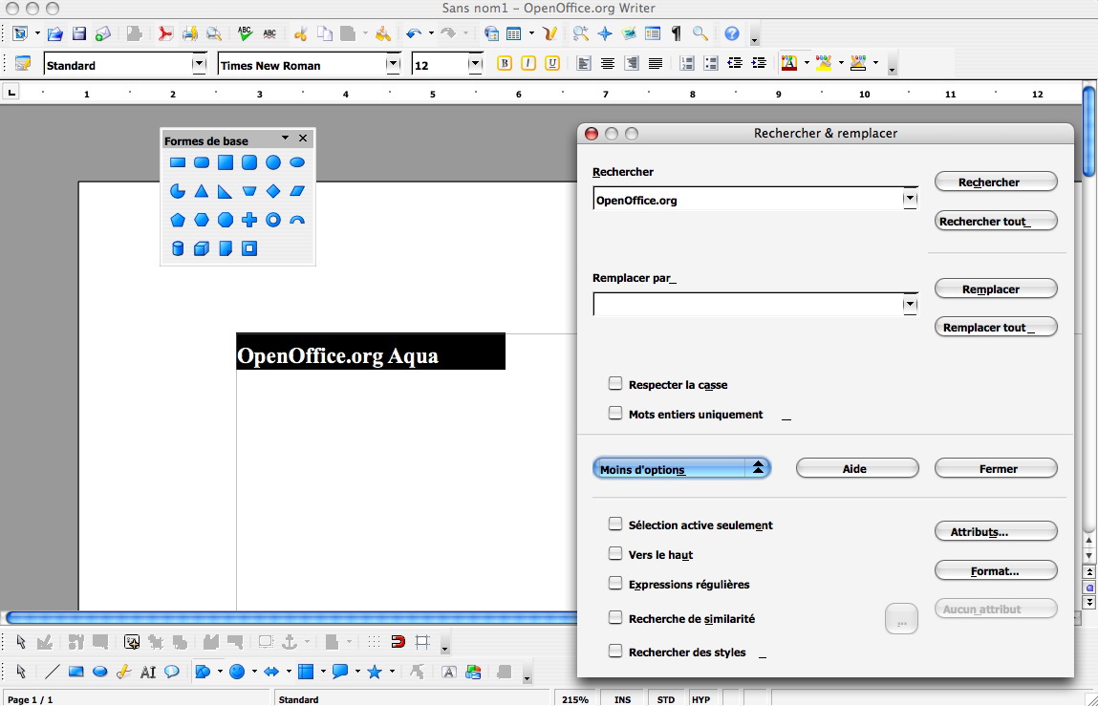Select the Line drawing tool
Image resolution: width=1098 pixels, height=706 pixels.
point(52,672)
